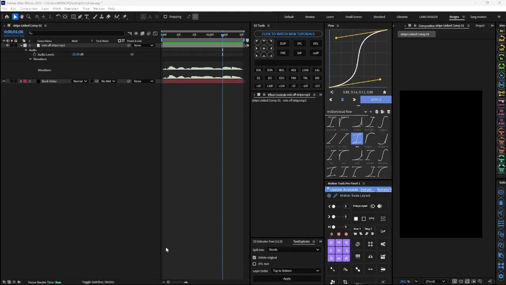
Task: Open the Normal blending mode dropdown
Action: (x=80, y=81)
